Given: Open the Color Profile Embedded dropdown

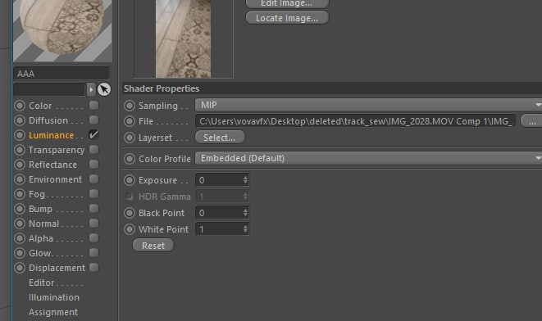Looking at the screenshot, I should [x=368, y=158].
